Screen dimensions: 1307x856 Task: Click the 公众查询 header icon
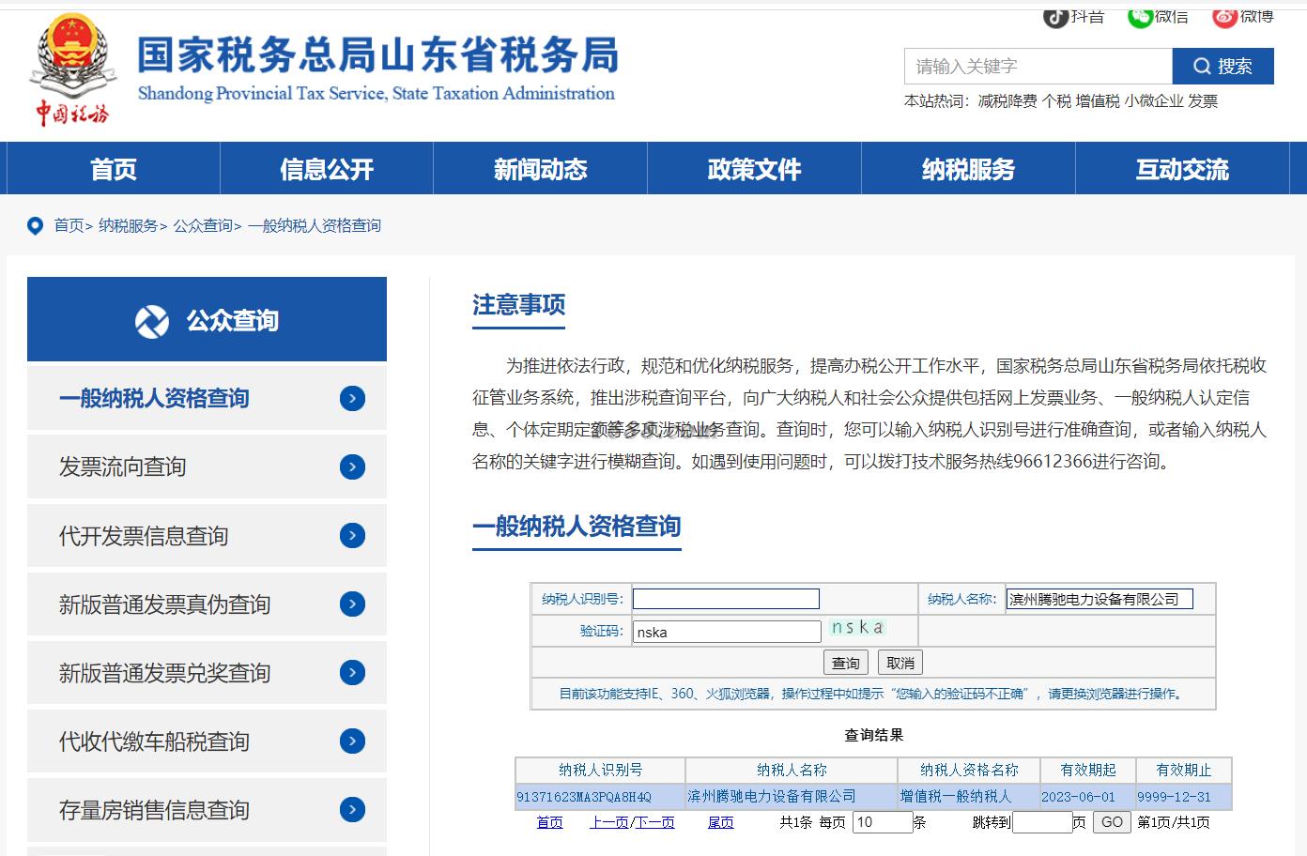tap(152, 321)
